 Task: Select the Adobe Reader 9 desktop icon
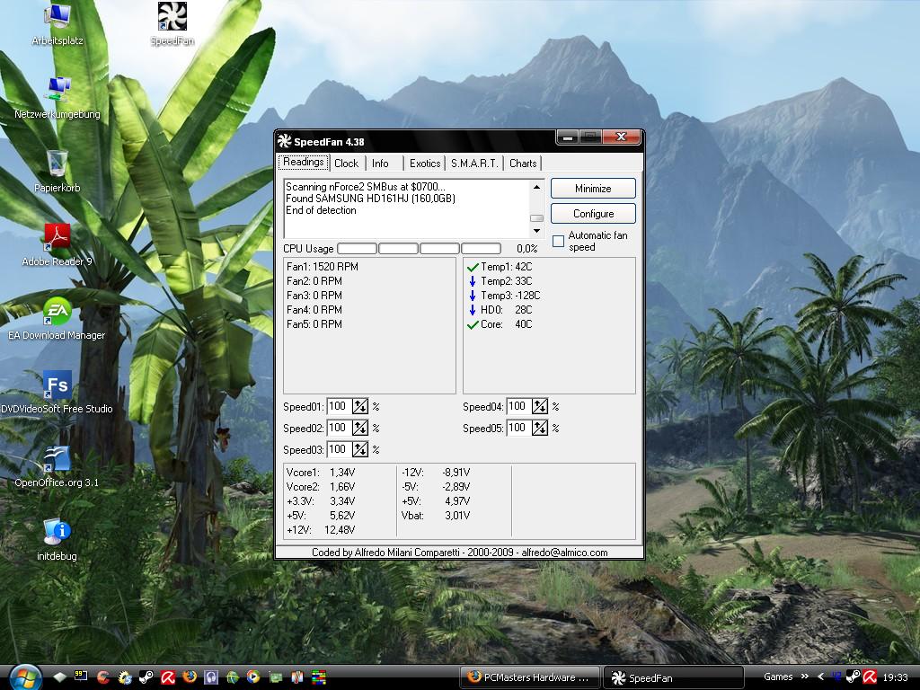pos(57,245)
